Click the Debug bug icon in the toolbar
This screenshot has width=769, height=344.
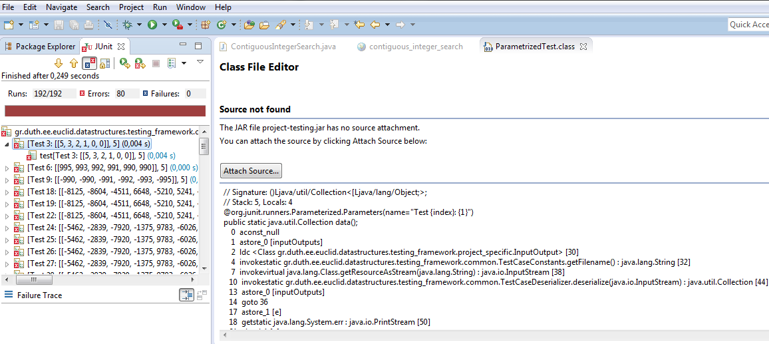click(x=128, y=25)
